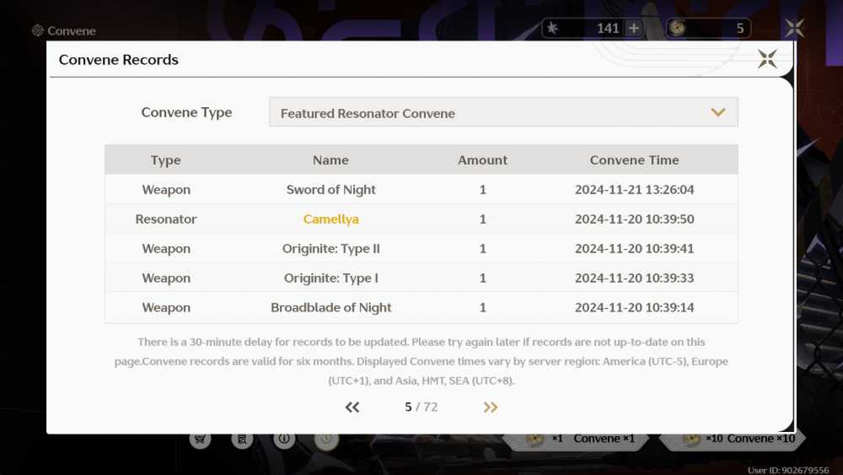Click the 2024-11-21 13:26:04 timestamp
843x475 pixels.
click(634, 189)
